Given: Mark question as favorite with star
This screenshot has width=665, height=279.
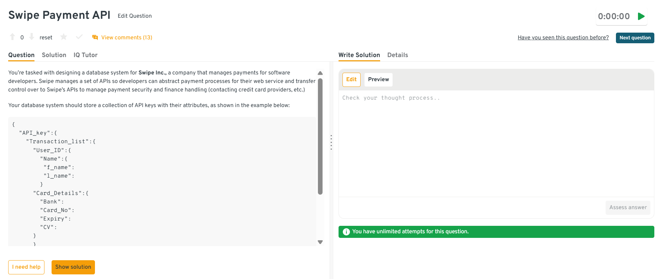Looking at the screenshot, I should pos(64,37).
